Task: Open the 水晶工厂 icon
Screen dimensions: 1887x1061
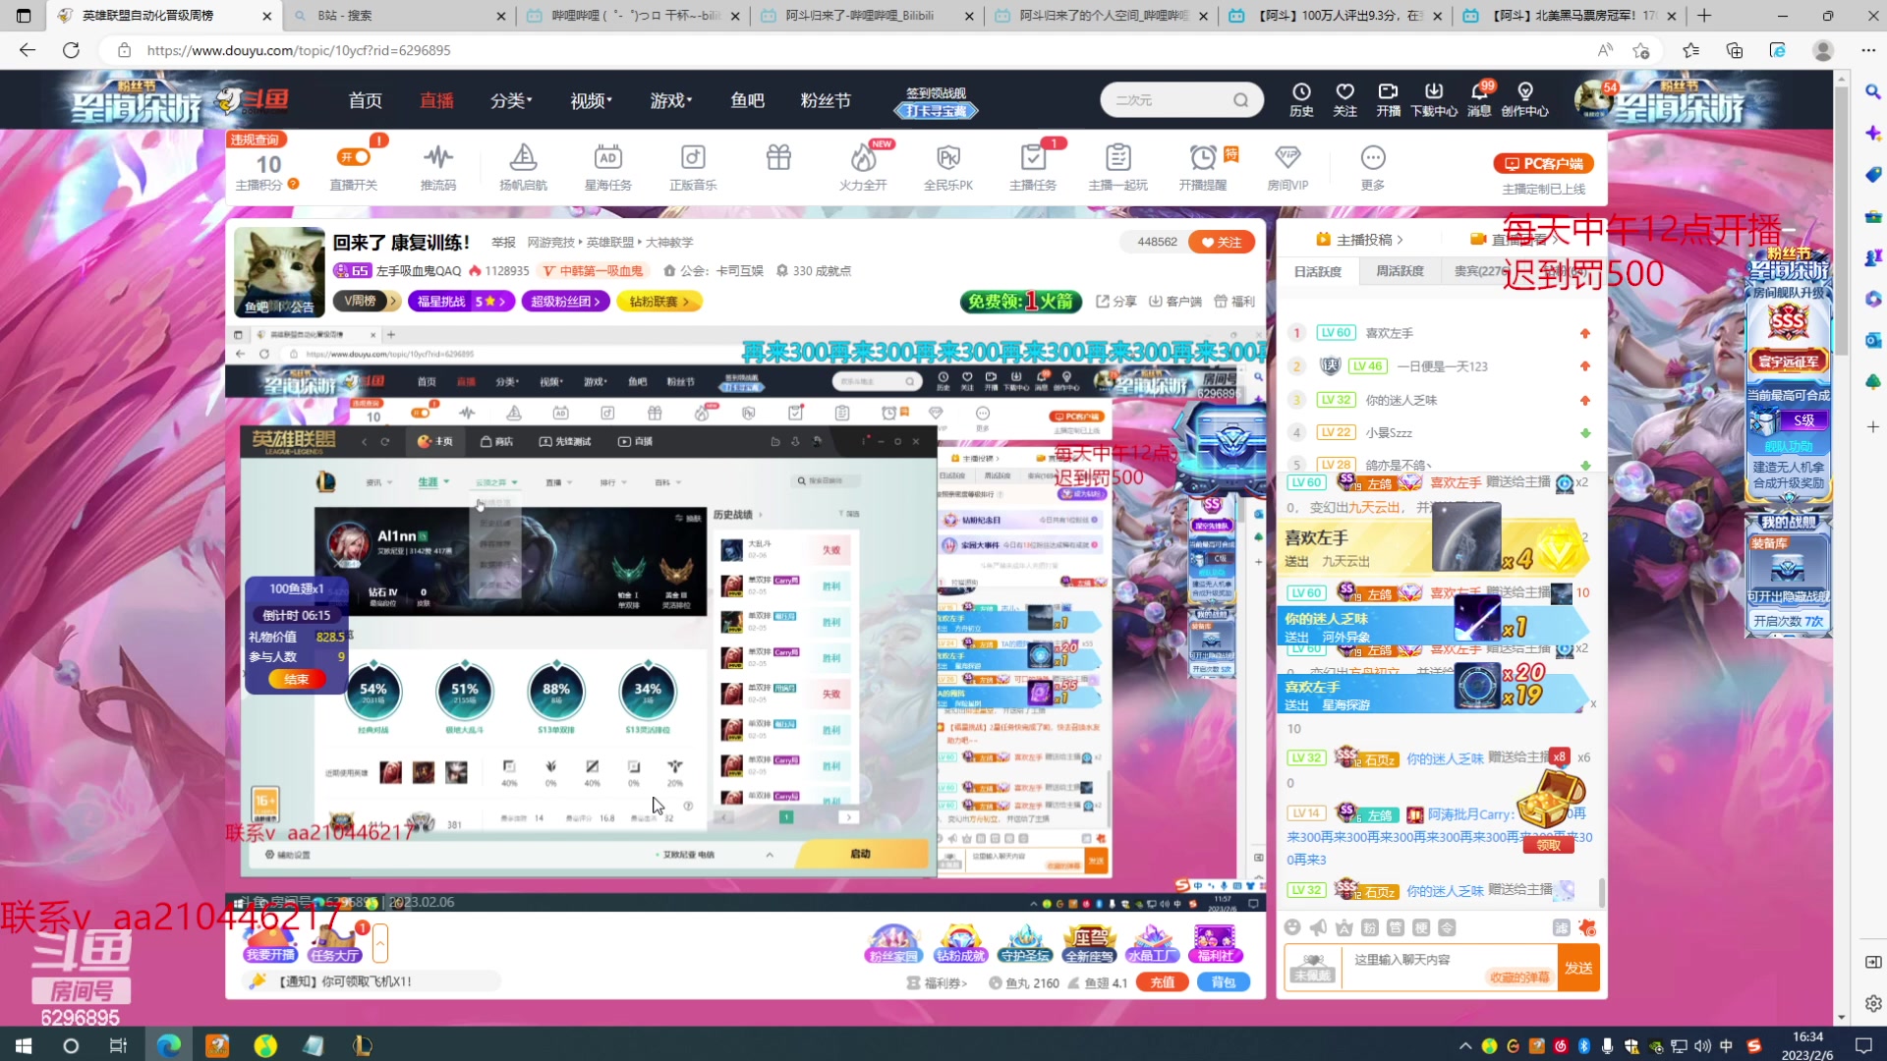Action: (1152, 944)
